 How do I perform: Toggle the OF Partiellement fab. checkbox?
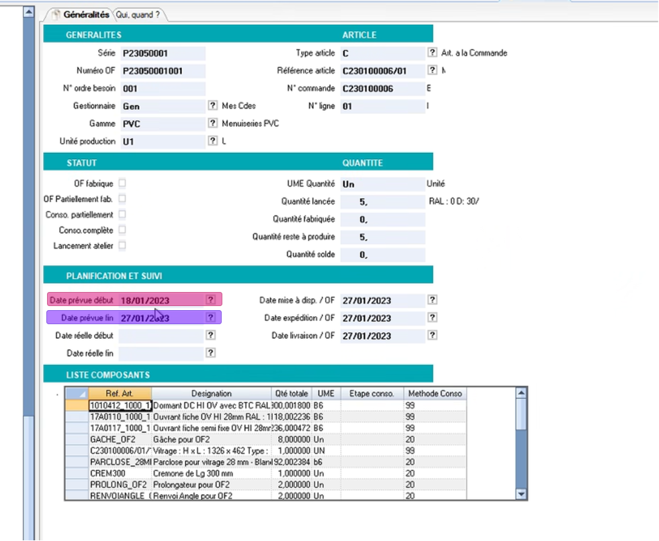(x=122, y=199)
